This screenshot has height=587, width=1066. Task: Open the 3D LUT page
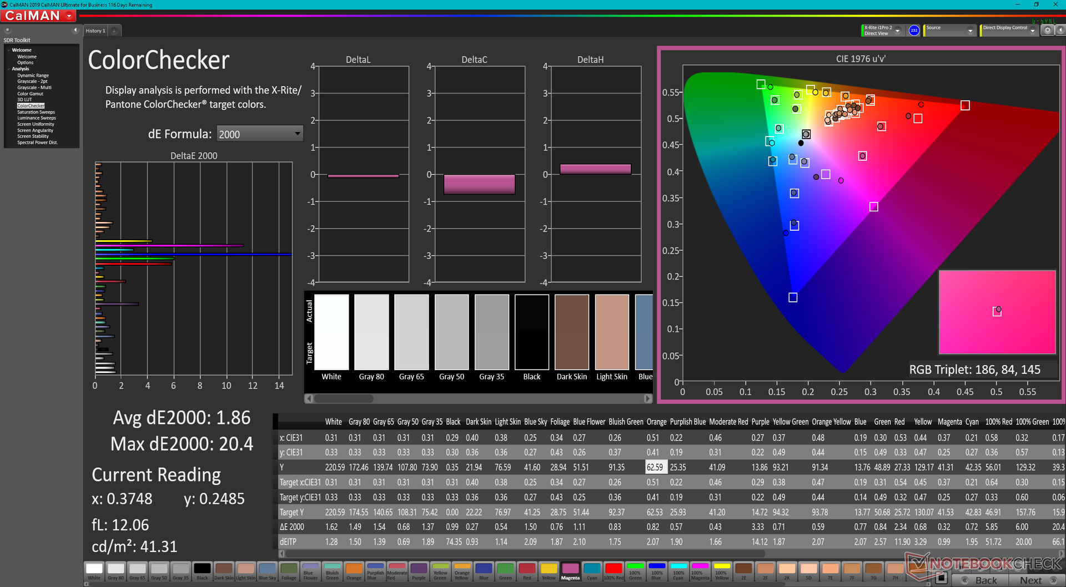coord(24,100)
